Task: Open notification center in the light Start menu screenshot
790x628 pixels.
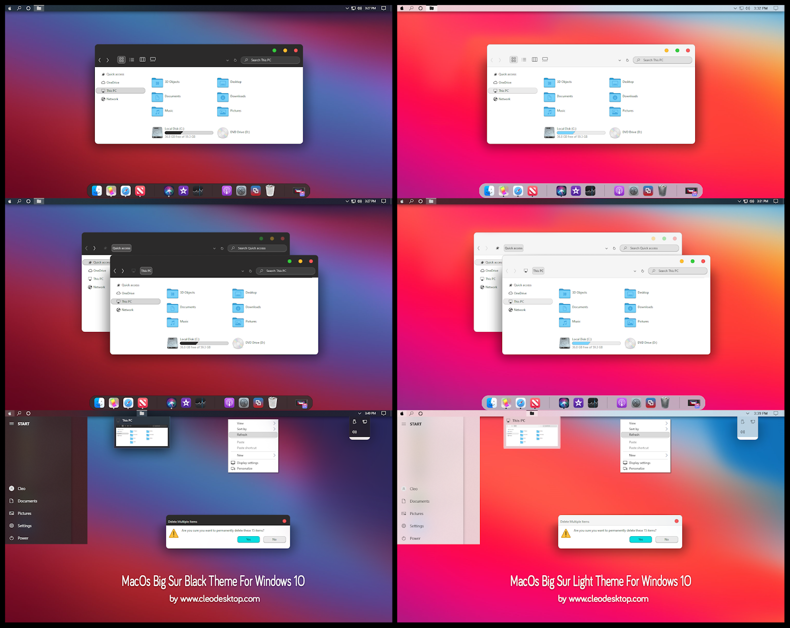Action: point(776,413)
